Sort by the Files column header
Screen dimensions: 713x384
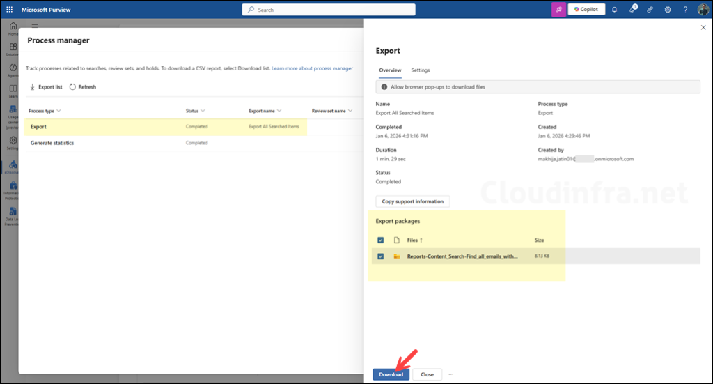(415, 240)
